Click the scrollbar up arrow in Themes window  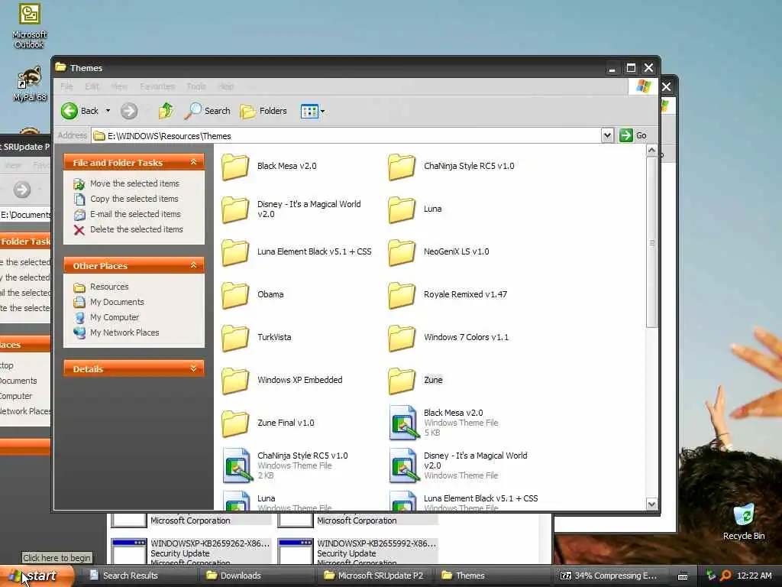coord(651,151)
